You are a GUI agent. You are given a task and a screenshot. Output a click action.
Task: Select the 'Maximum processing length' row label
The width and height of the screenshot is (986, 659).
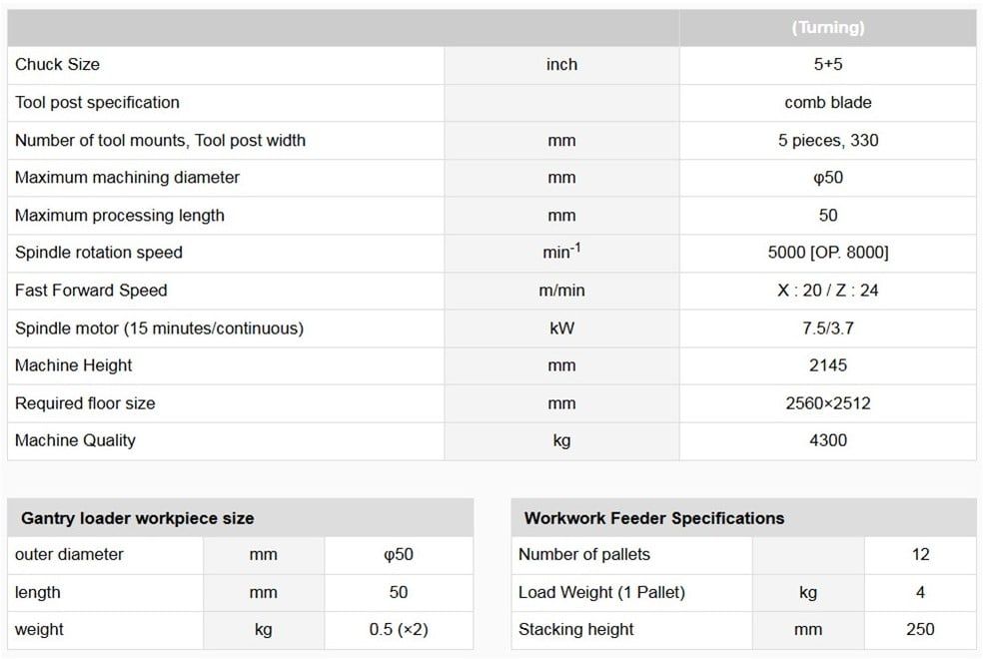pos(119,215)
